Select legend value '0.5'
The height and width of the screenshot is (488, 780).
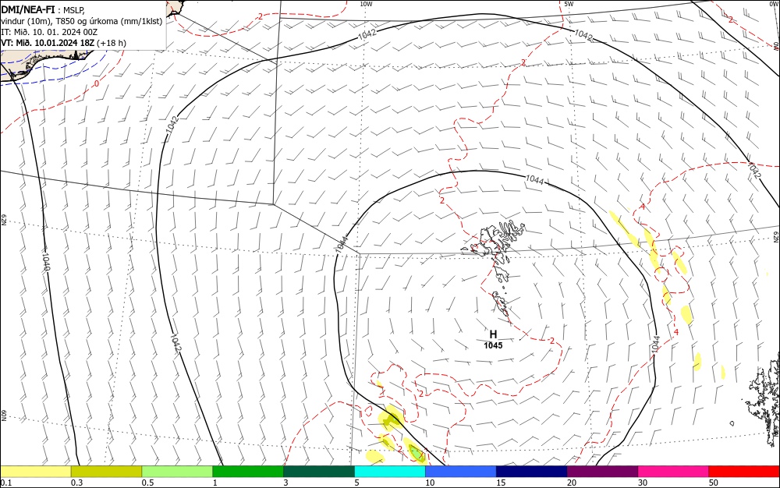coord(147,483)
